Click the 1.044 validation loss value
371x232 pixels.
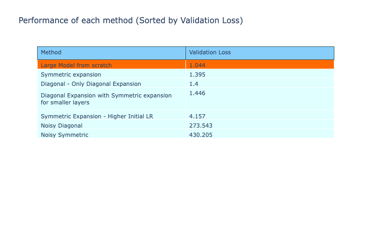197,65
